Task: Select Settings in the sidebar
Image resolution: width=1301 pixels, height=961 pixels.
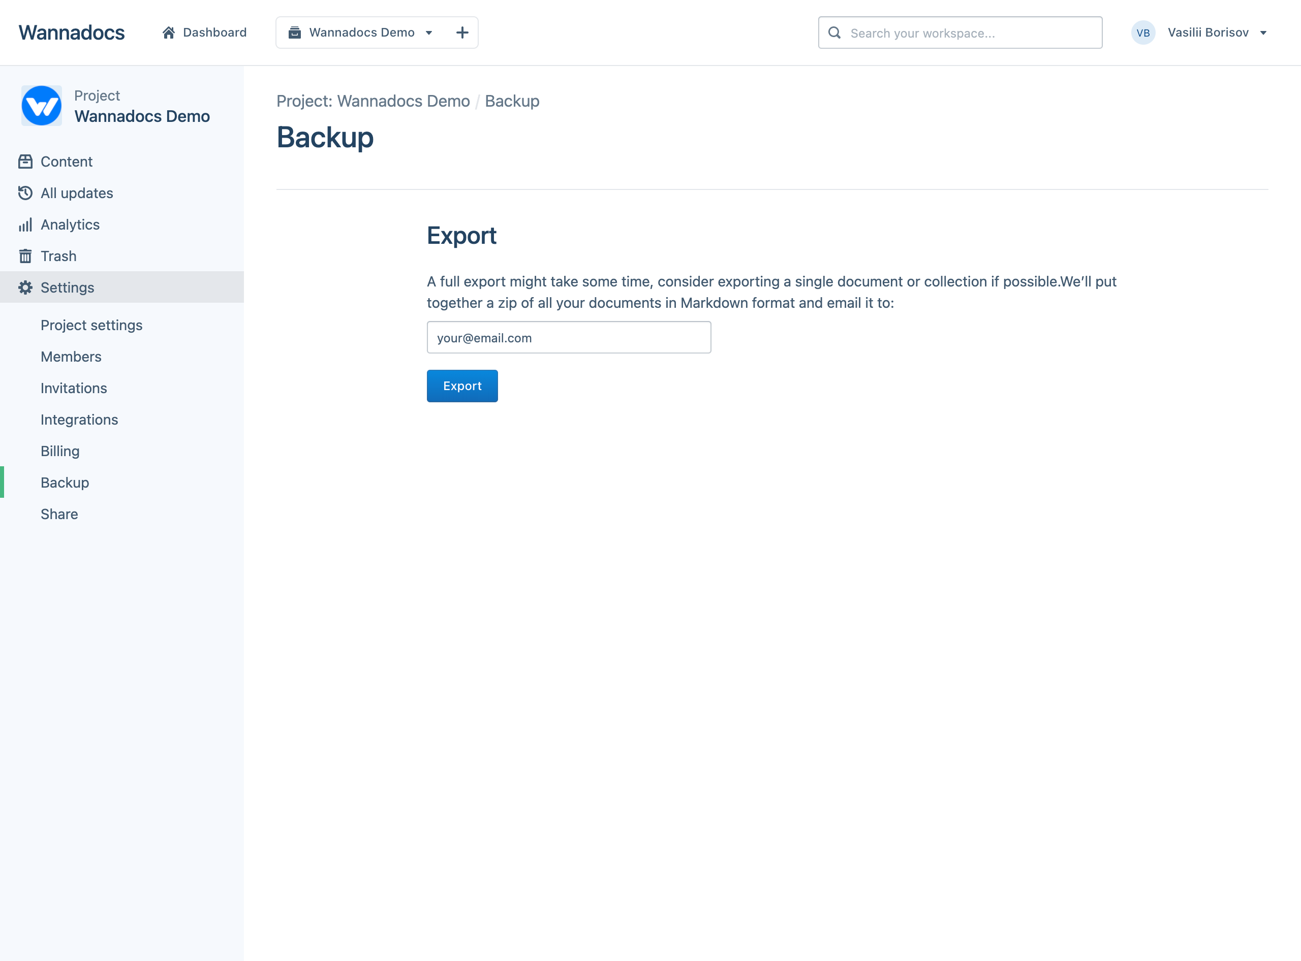Action: [121, 287]
